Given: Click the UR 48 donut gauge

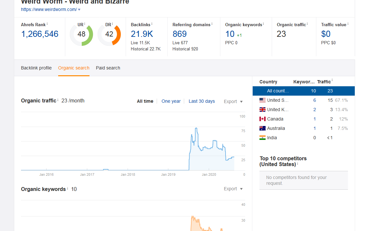Looking at the screenshot, I should click(x=81, y=34).
